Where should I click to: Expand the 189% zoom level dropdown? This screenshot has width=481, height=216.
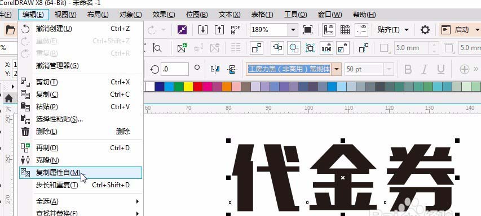293,30
